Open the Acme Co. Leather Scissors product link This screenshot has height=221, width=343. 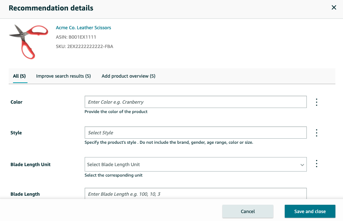click(83, 27)
